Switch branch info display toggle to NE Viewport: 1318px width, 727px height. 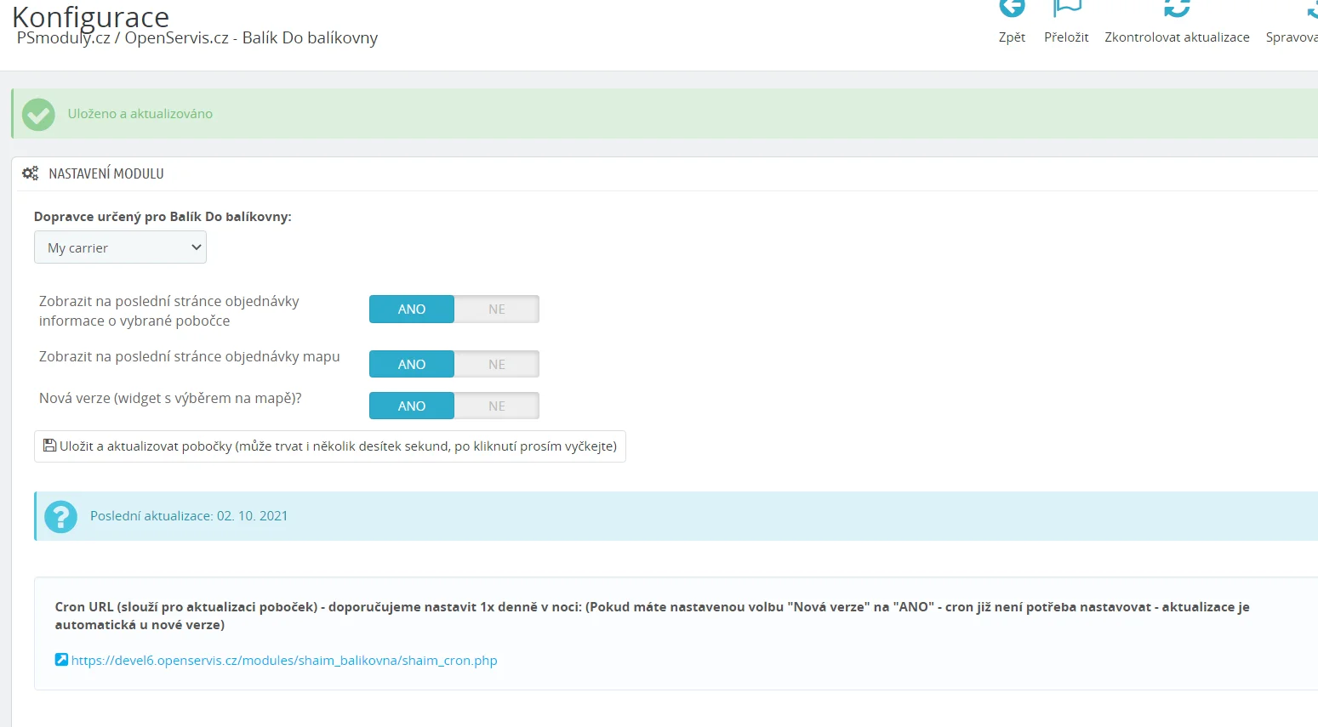pyautogui.click(x=496, y=310)
